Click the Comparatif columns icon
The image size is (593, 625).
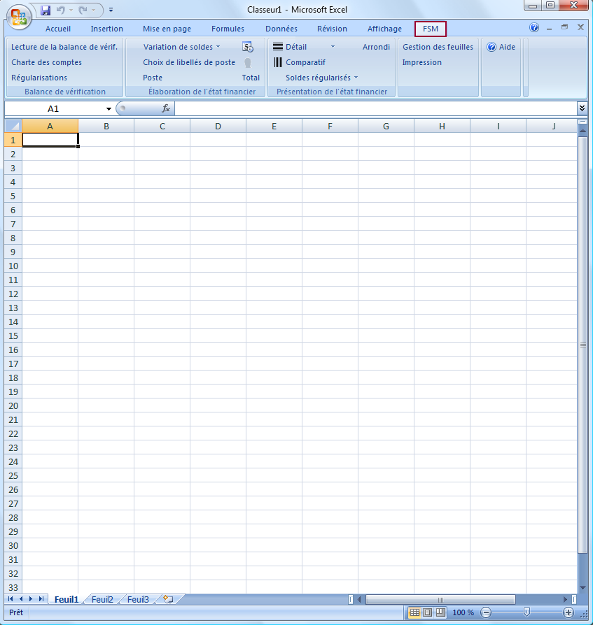pyautogui.click(x=278, y=62)
